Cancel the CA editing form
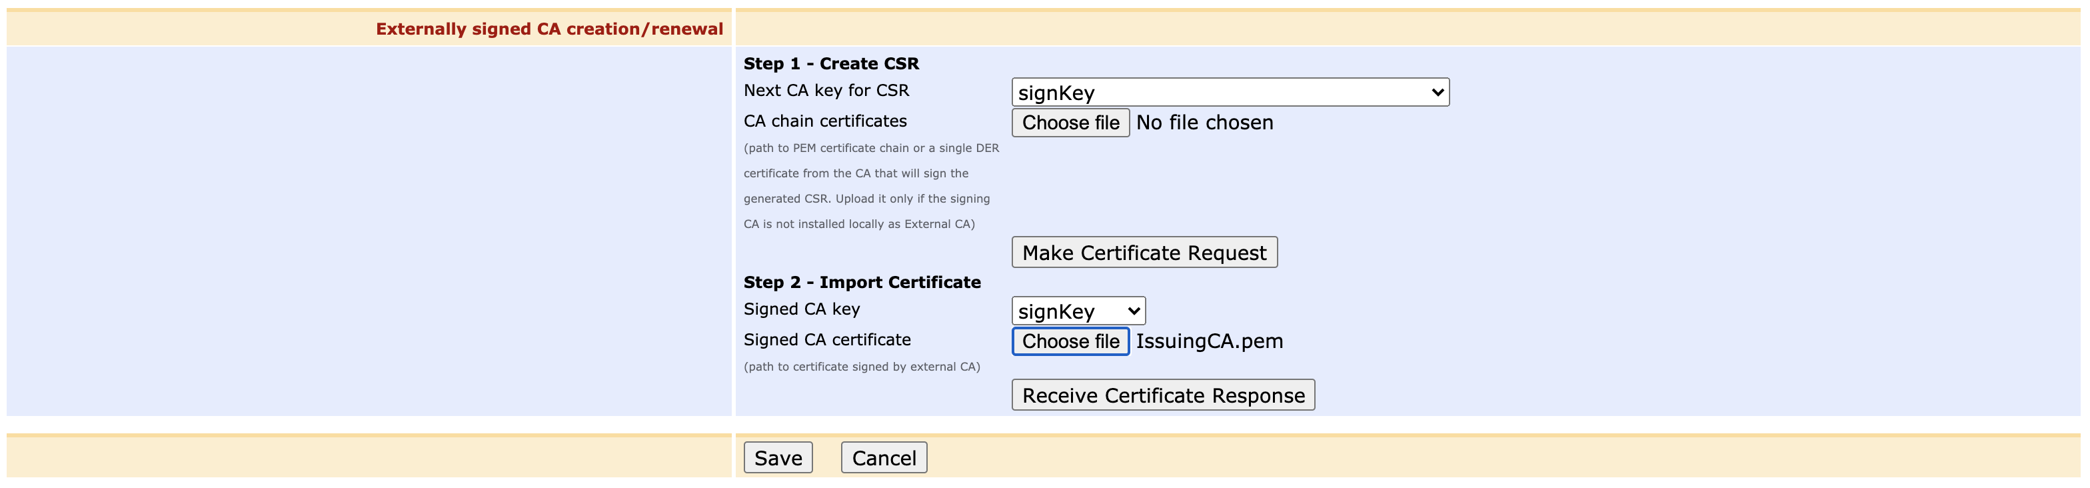The image size is (2090, 488). click(883, 458)
